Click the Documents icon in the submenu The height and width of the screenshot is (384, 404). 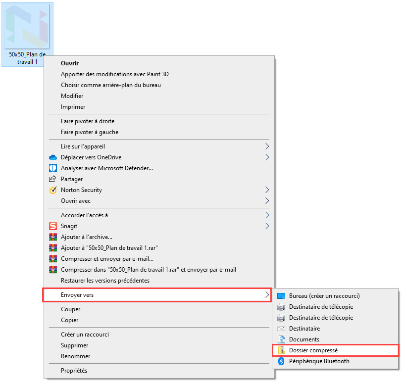[x=281, y=339]
